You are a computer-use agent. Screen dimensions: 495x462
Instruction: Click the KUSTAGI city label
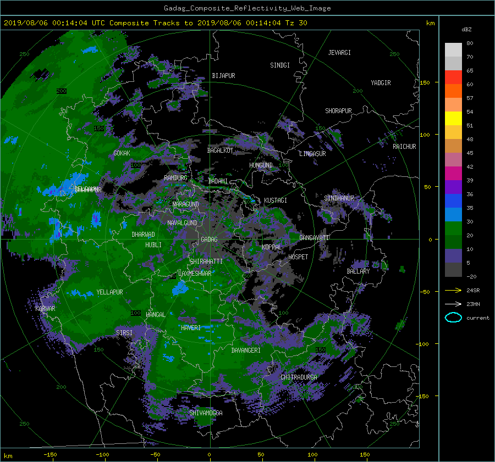(x=276, y=201)
